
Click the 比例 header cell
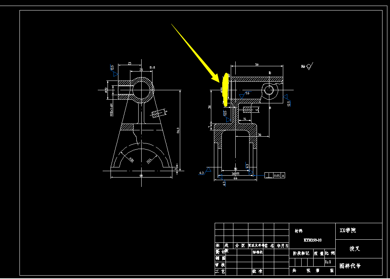coord(330,254)
